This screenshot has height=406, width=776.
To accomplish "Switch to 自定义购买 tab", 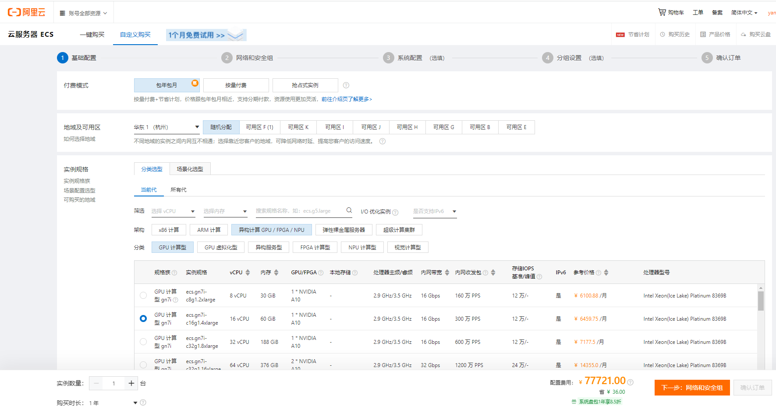I will tap(135, 35).
